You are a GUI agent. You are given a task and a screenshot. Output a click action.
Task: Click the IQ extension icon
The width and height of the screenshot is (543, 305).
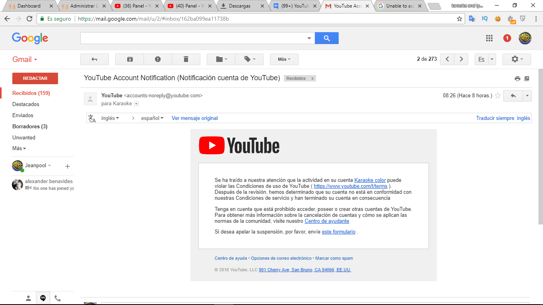click(485, 19)
